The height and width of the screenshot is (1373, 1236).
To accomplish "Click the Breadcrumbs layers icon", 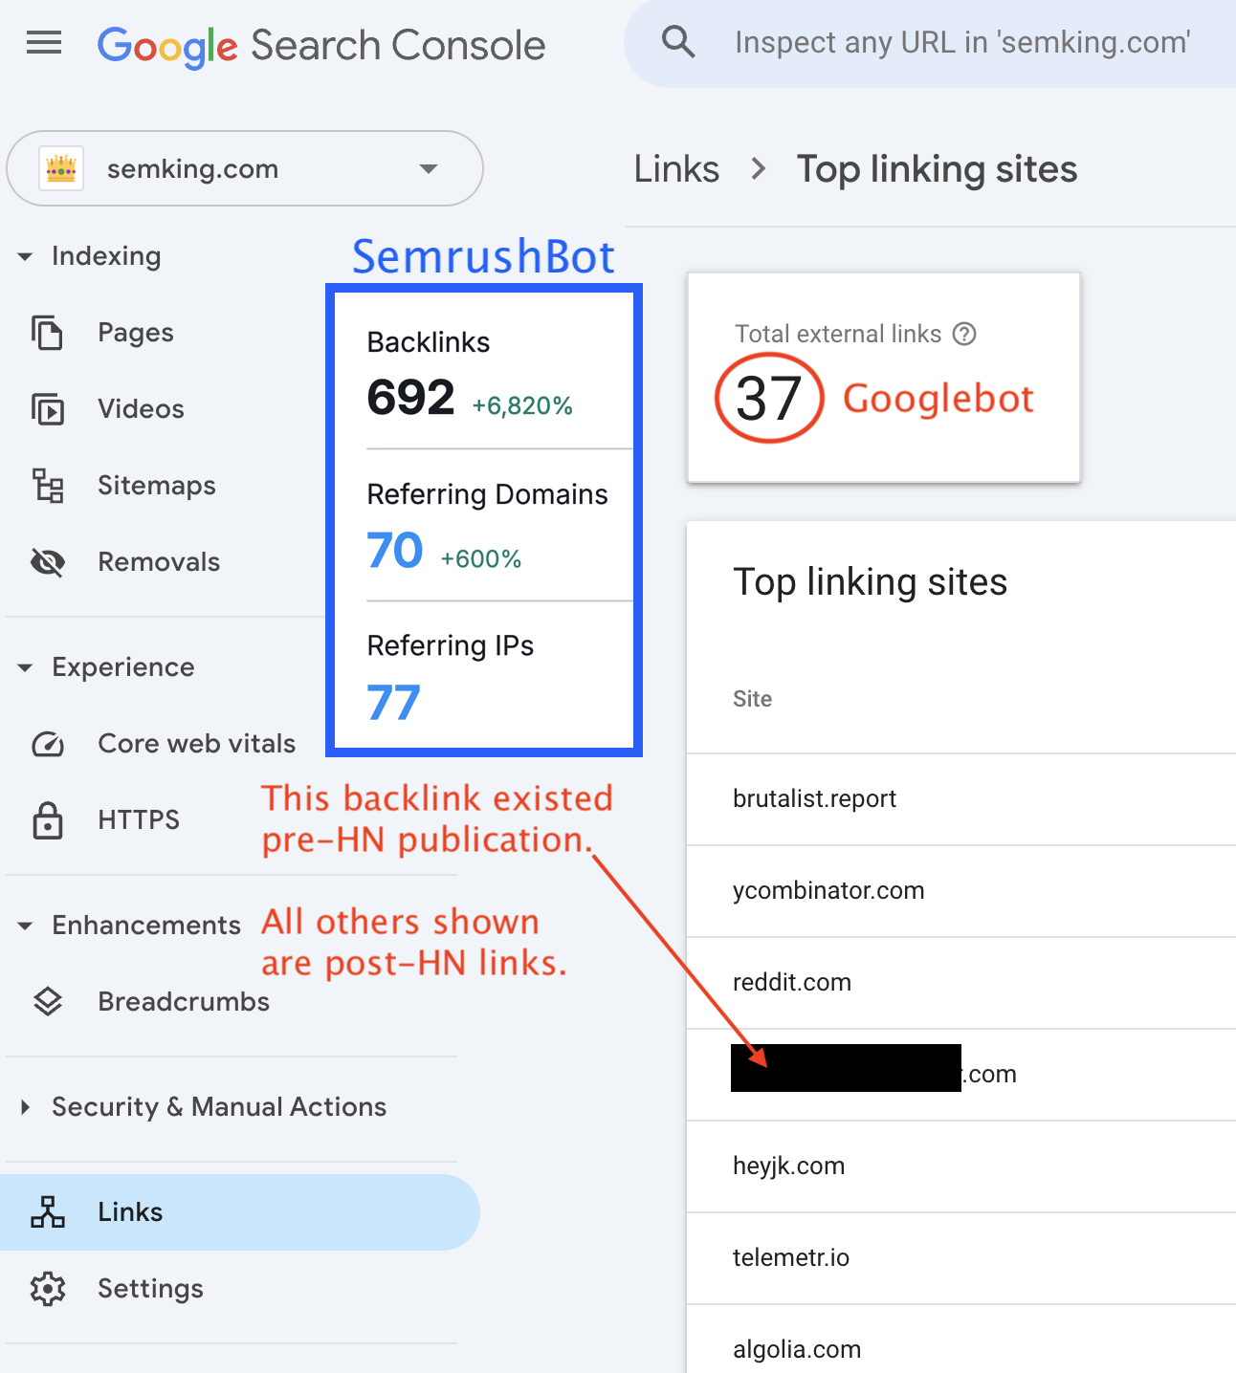I will pos(48,1002).
